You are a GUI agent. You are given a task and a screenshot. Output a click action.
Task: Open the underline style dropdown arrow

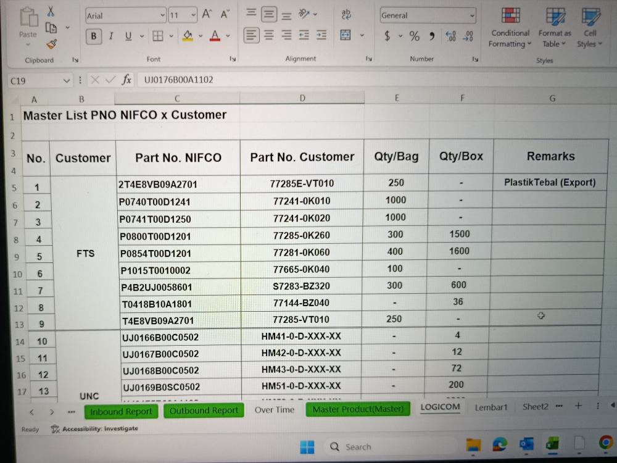142,36
